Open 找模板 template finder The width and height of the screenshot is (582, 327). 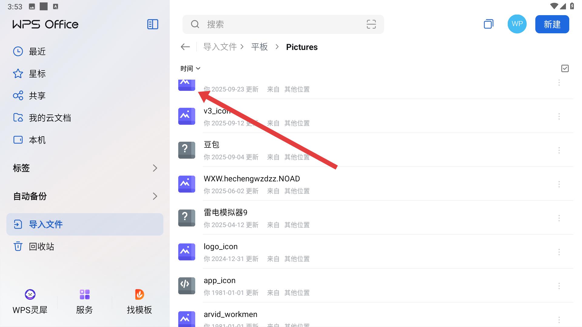pyautogui.click(x=139, y=301)
